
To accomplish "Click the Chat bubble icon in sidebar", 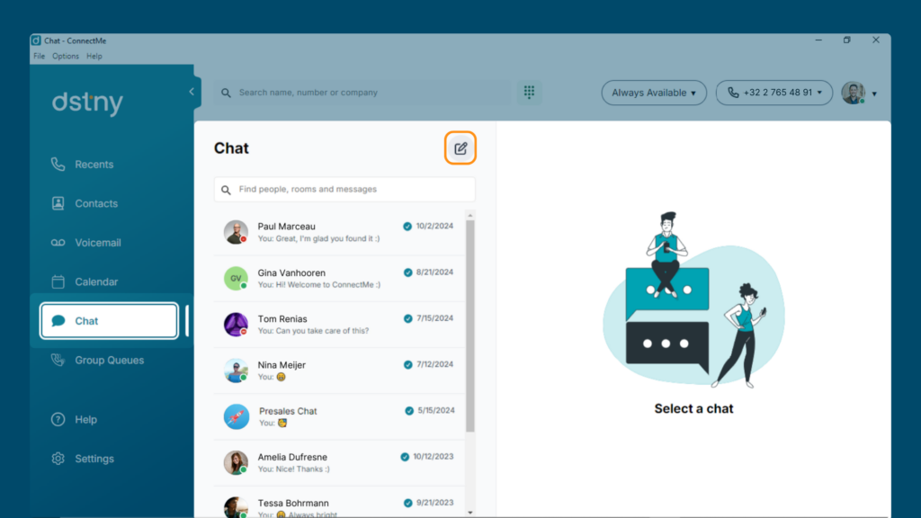I will [x=58, y=321].
